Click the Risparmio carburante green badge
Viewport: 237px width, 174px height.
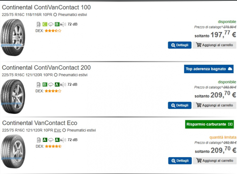[x=209, y=124]
